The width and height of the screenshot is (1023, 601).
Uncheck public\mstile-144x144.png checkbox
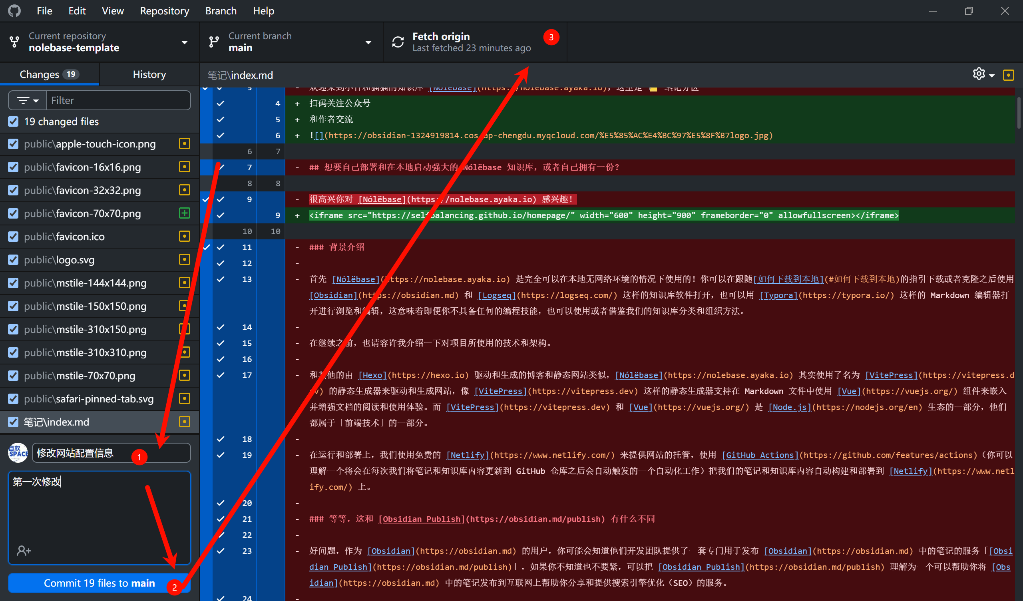point(14,283)
